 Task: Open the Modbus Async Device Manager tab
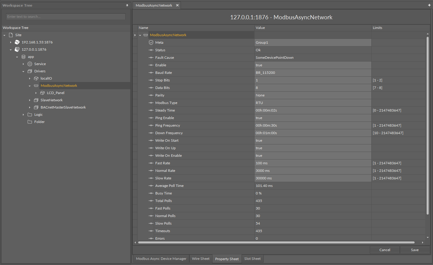pos(161,259)
